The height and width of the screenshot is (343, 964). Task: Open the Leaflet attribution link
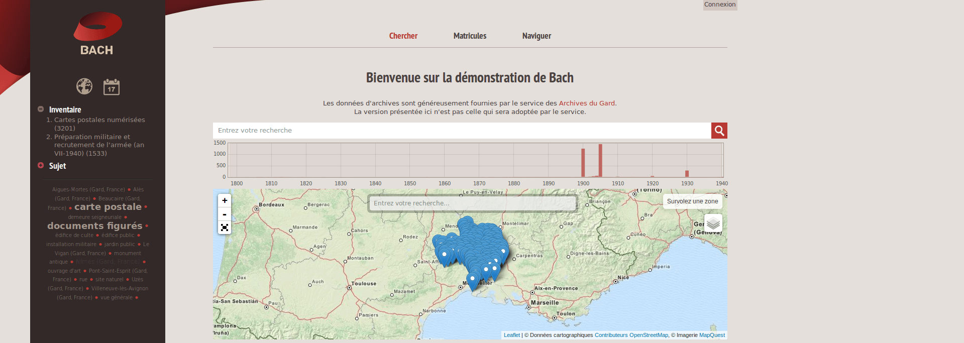point(512,335)
